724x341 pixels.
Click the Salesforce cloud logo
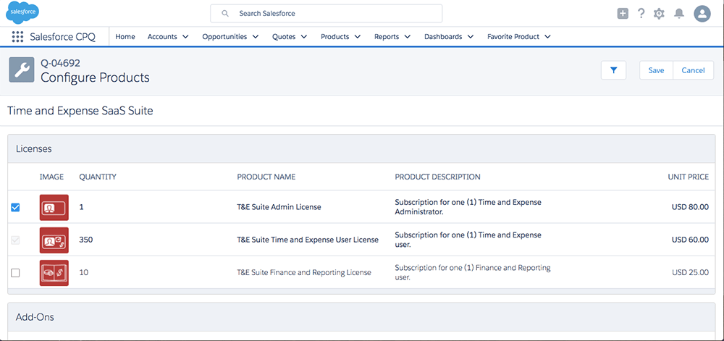pyautogui.click(x=22, y=12)
